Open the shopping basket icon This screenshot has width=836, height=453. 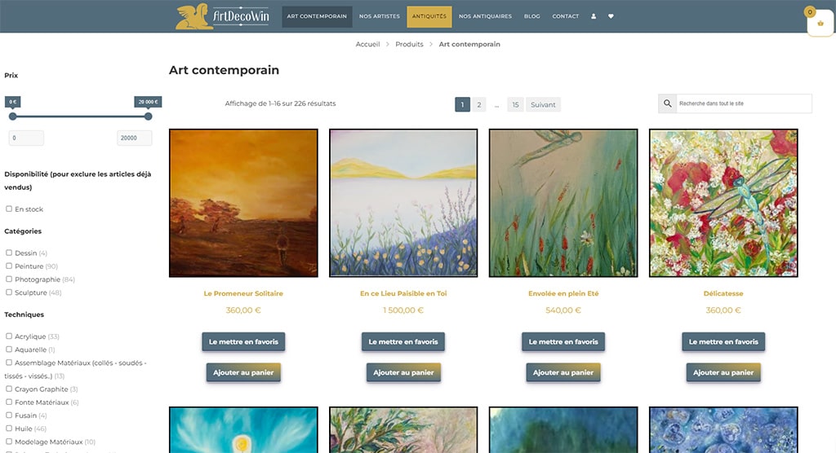pyautogui.click(x=820, y=24)
